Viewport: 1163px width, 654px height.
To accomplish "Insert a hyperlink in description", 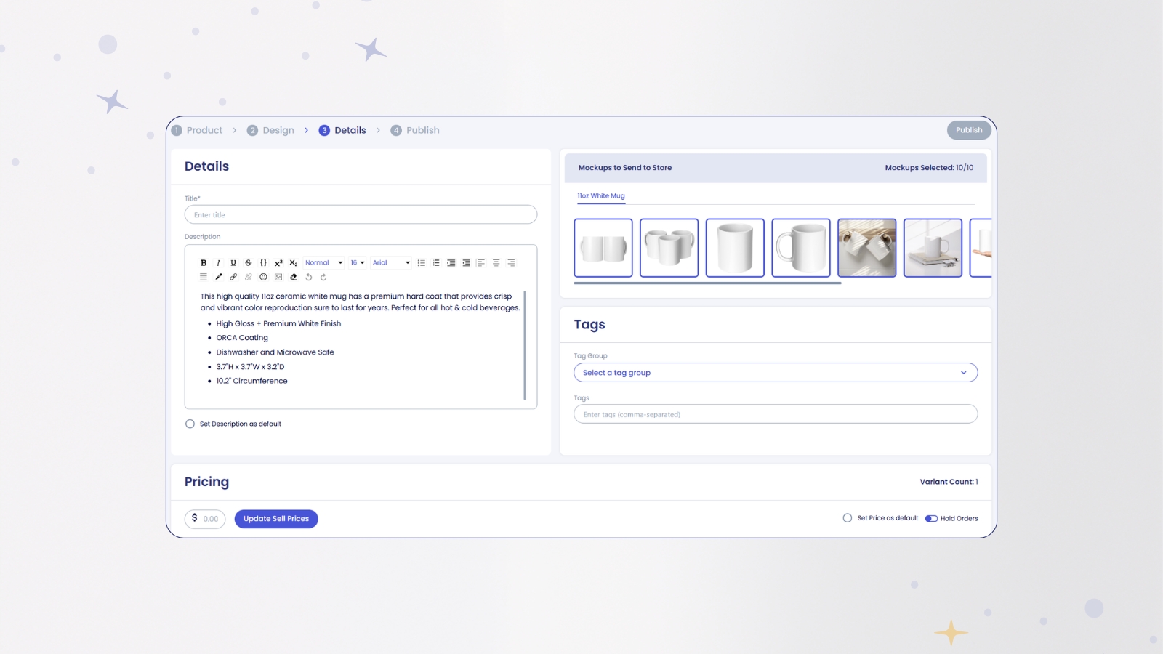I will pos(233,277).
